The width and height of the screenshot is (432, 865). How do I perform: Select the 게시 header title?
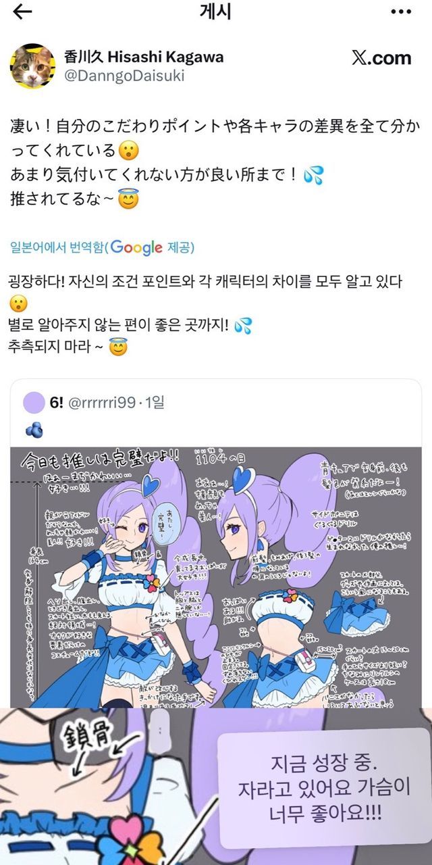(x=216, y=11)
